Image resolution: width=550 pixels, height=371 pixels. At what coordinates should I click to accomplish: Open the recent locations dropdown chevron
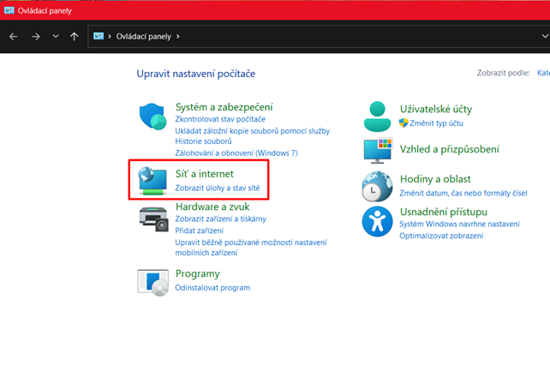tap(56, 37)
